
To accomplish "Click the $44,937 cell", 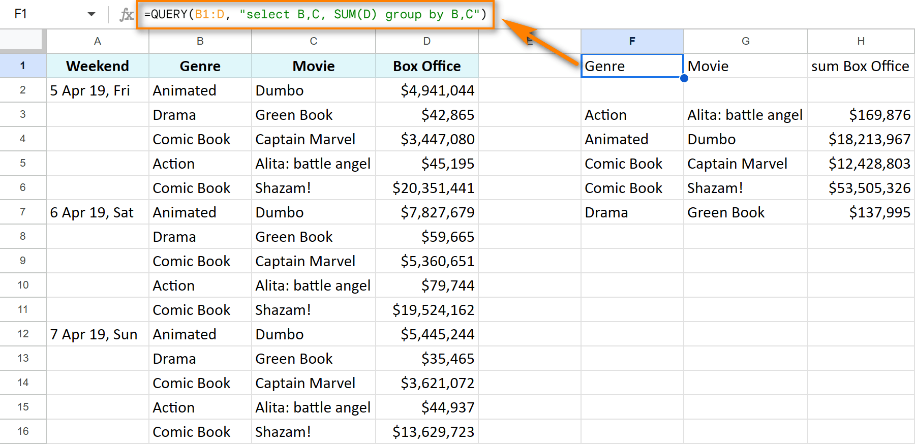I will point(427,407).
